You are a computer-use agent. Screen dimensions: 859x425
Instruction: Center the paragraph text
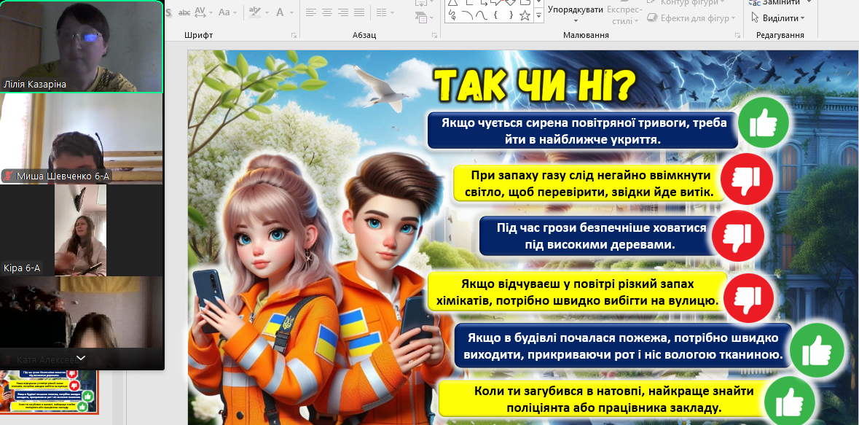[327, 12]
